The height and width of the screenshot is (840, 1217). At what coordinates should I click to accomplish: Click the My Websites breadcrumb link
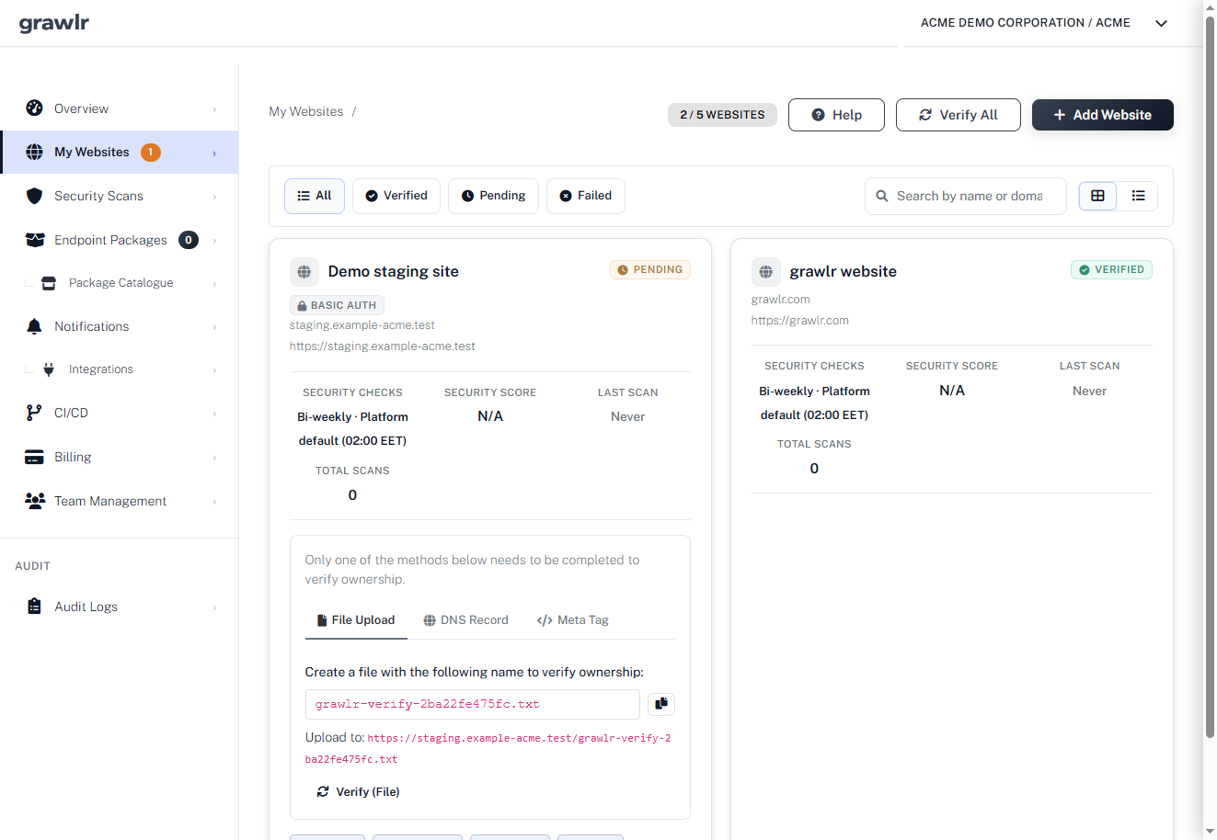[306, 111]
